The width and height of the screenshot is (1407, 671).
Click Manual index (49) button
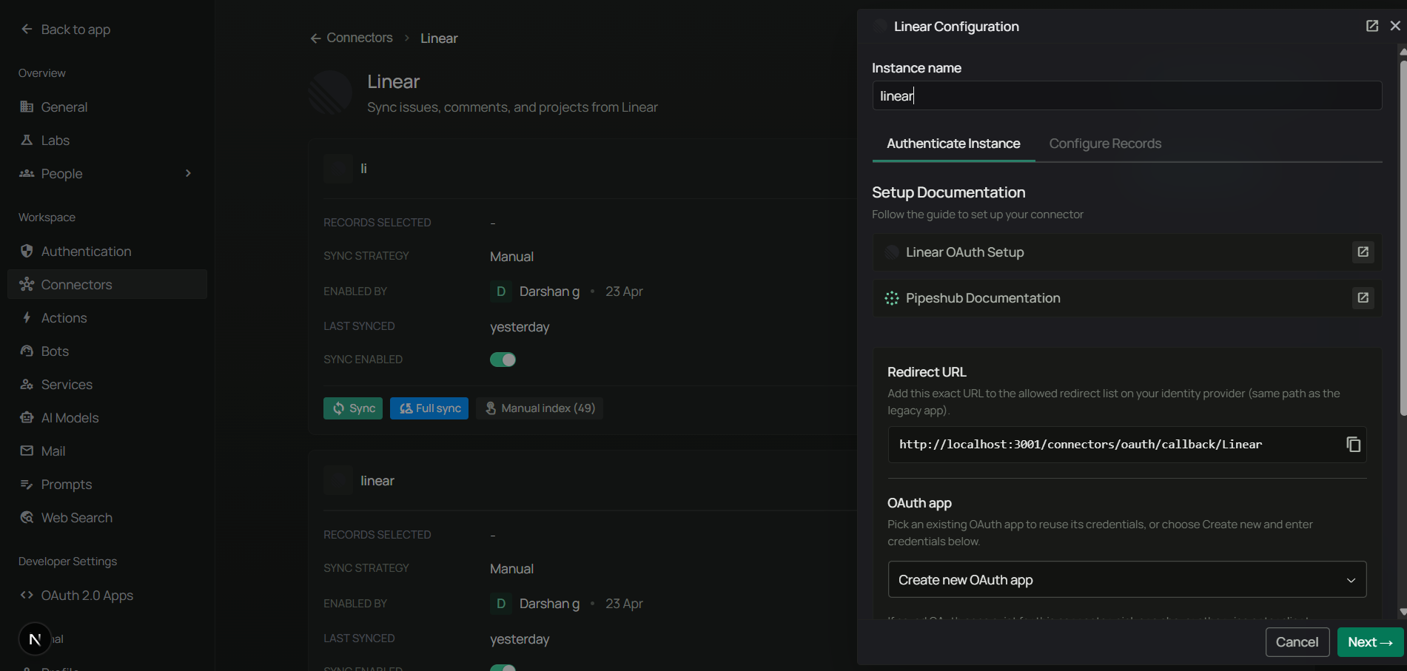coord(540,408)
